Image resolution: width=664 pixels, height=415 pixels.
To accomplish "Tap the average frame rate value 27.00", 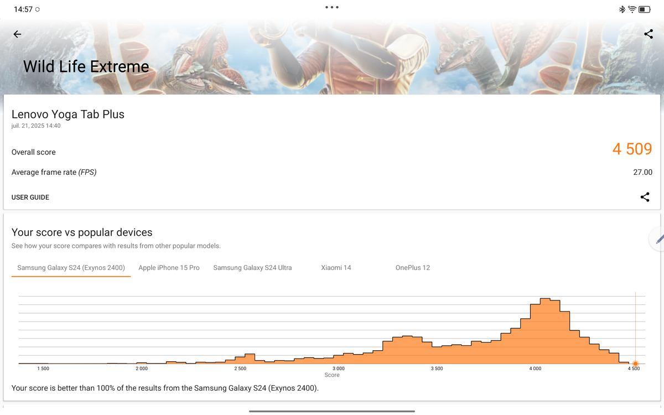I will 642,172.
